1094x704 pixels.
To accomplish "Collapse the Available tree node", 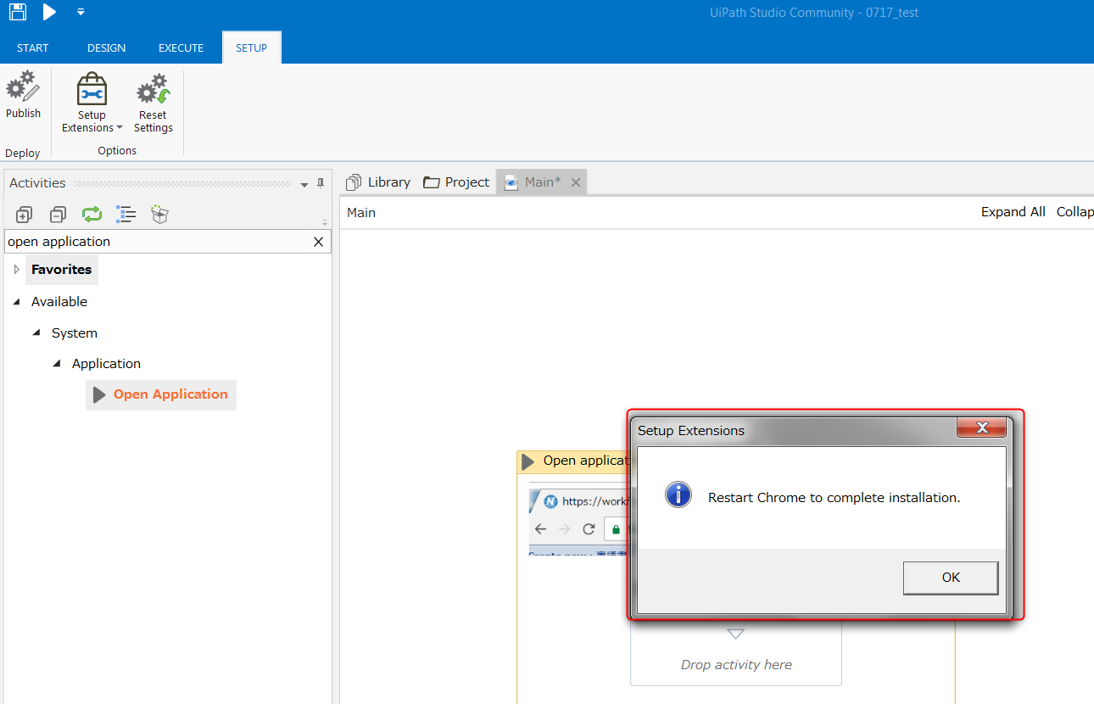I will pyautogui.click(x=17, y=302).
